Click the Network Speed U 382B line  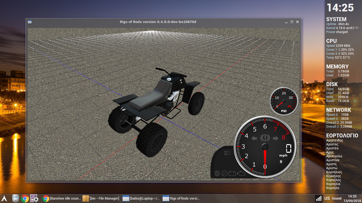[x=338, y=119]
